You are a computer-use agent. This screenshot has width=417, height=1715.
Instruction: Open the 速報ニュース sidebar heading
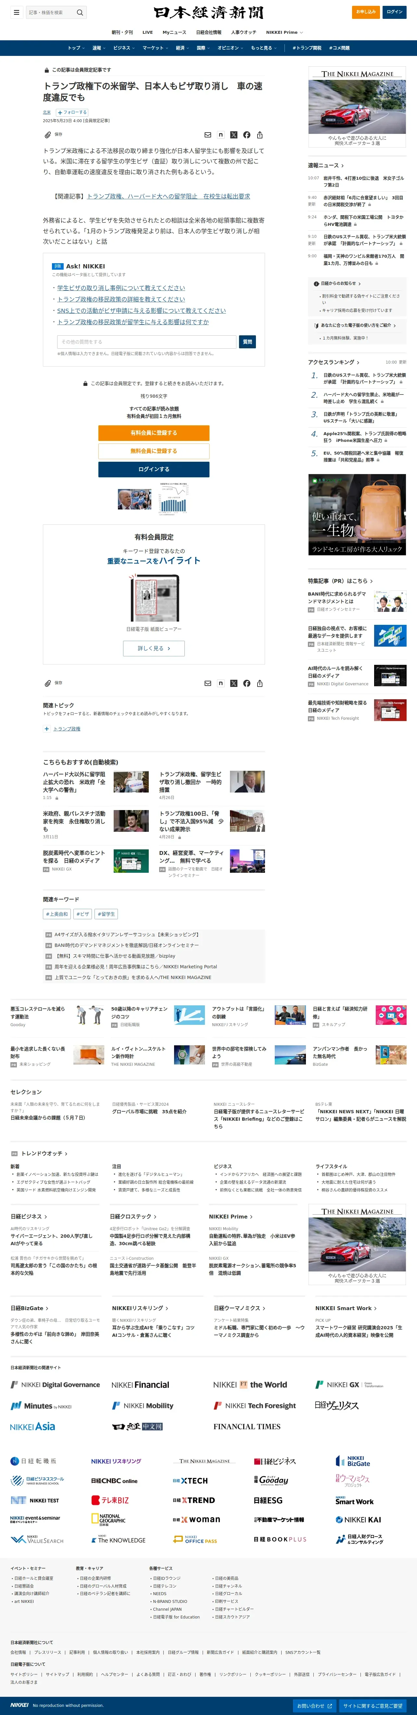[x=326, y=165]
